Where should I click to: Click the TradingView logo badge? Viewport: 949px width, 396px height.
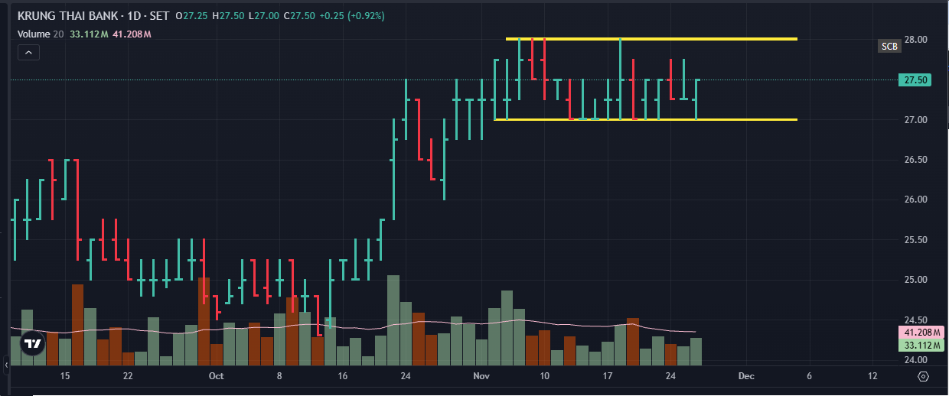[x=32, y=345]
